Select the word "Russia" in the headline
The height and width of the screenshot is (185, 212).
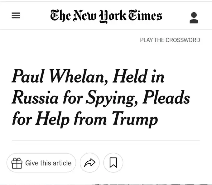(35, 98)
